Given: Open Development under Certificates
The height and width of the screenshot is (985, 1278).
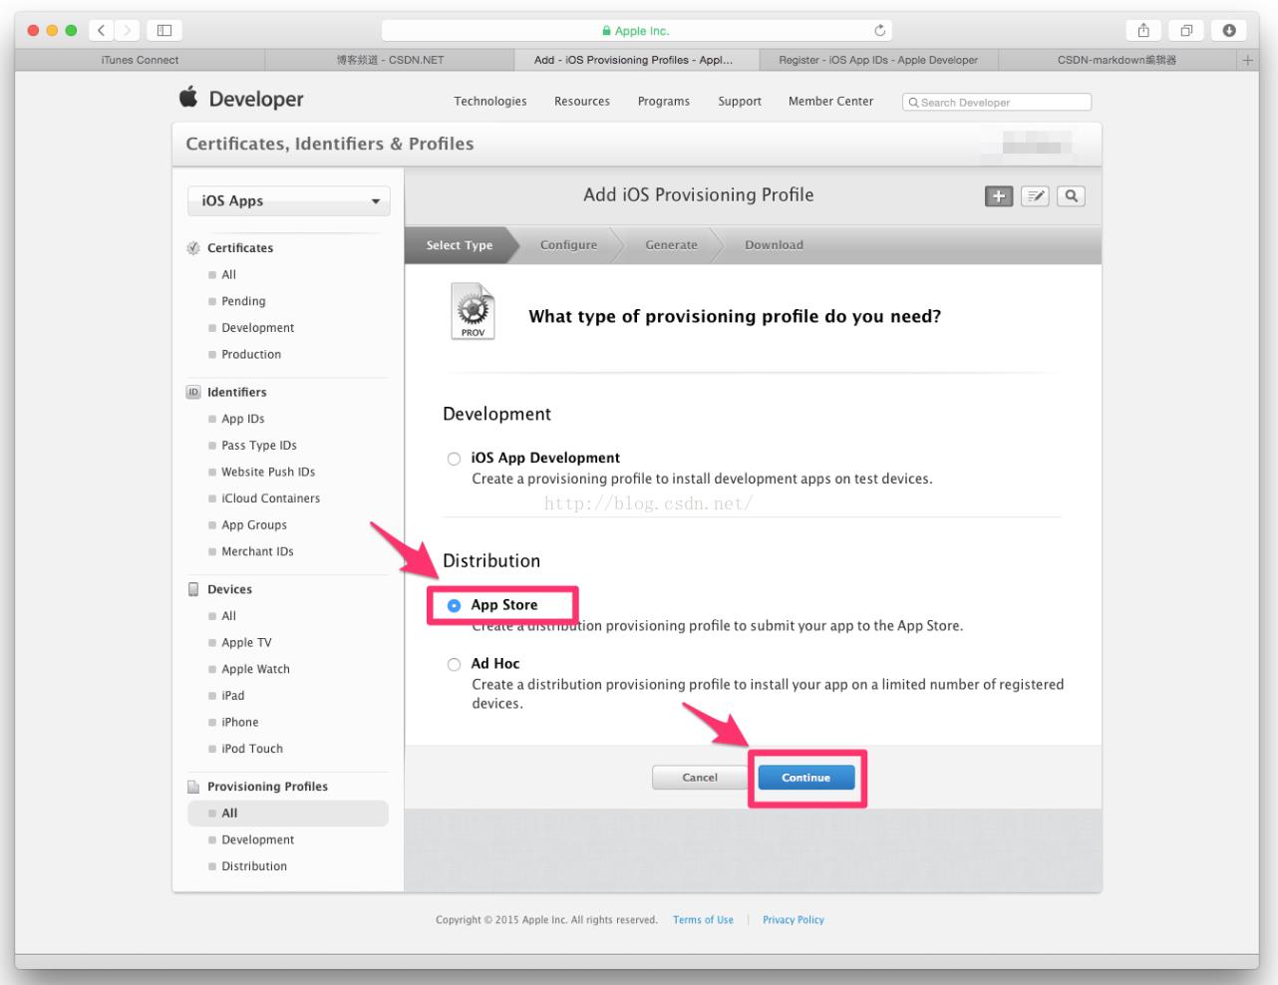Looking at the screenshot, I should [x=258, y=328].
